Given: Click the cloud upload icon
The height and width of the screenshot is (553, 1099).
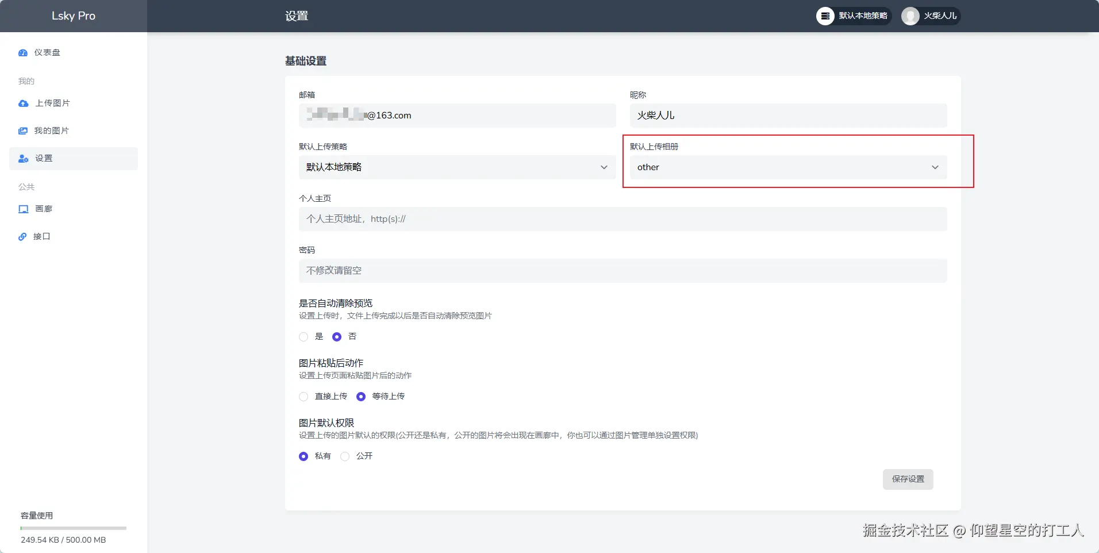Looking at the screenshot, I should tap(23, 103).
